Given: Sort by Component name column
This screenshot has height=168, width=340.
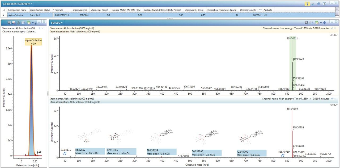Looking at the screenshot, I should coord(18,10).
